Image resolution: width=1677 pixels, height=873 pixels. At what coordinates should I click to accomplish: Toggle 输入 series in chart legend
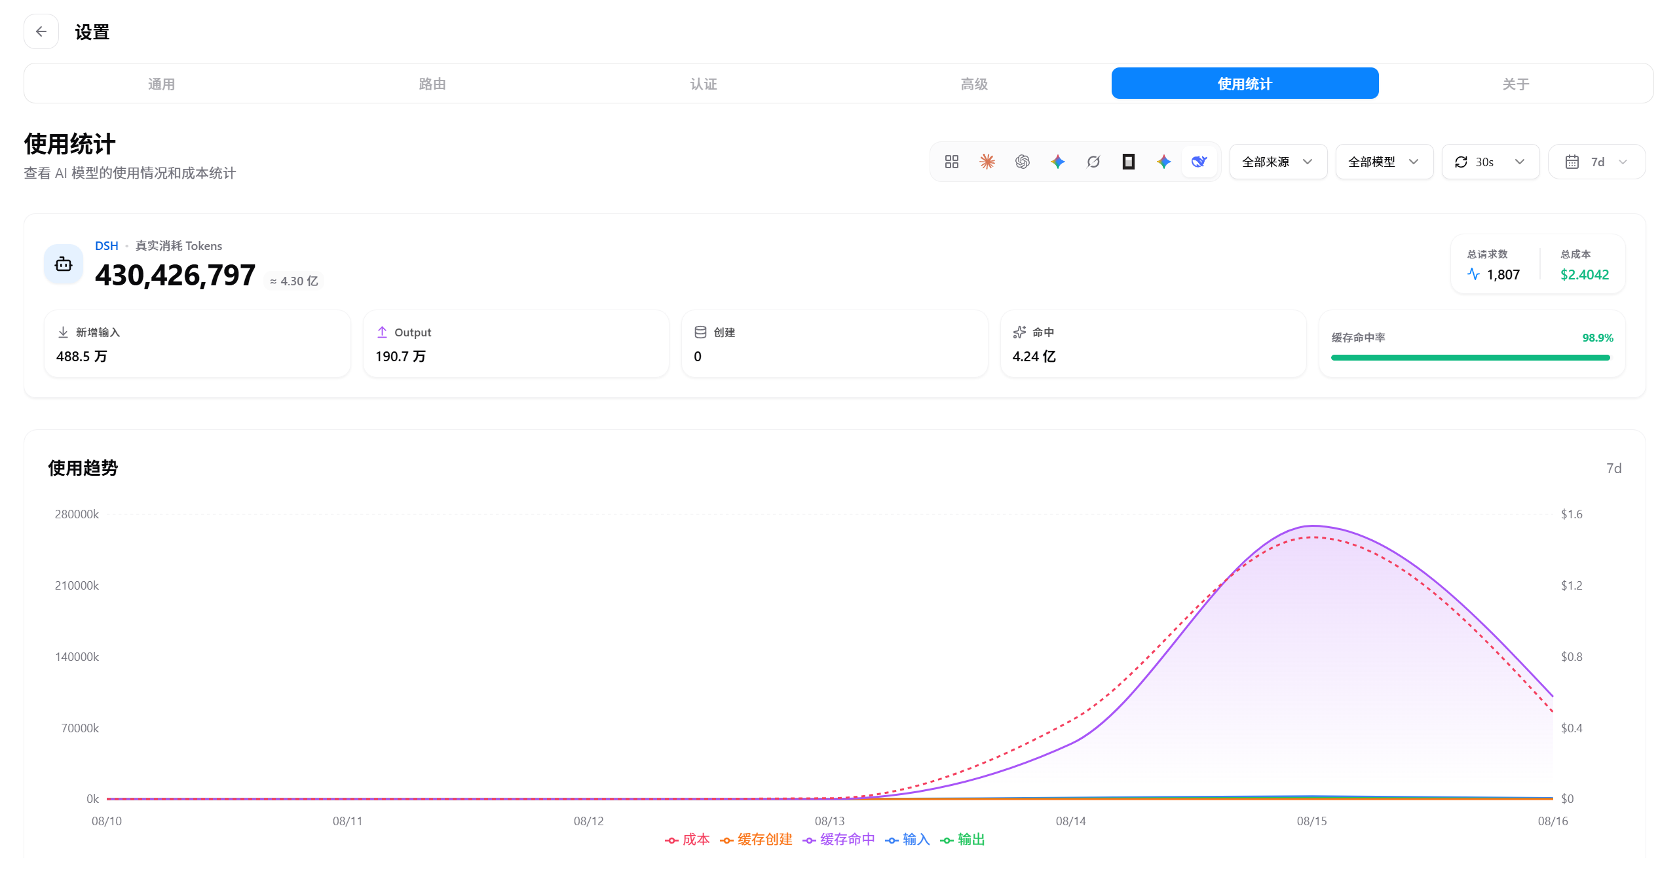pos(907,840)
